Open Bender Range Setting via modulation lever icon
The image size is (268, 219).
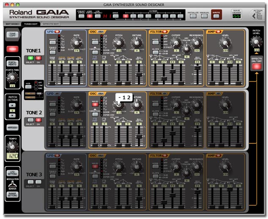(13, 184)
